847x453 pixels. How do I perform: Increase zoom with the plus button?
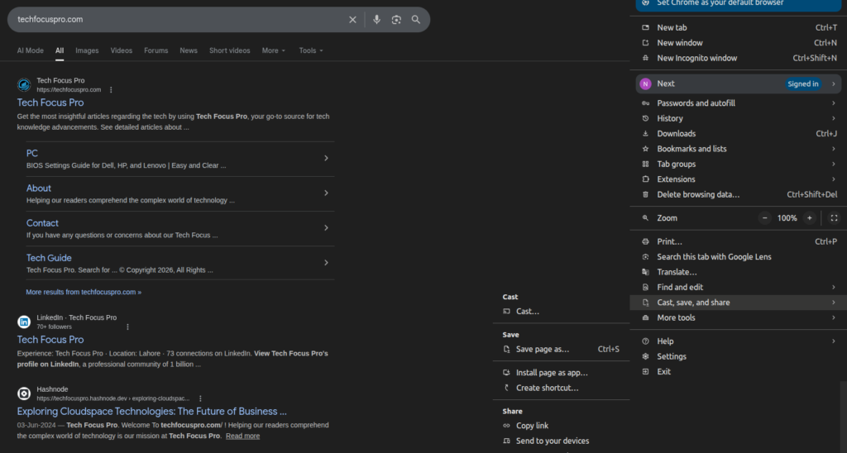[x=810, y=218]
